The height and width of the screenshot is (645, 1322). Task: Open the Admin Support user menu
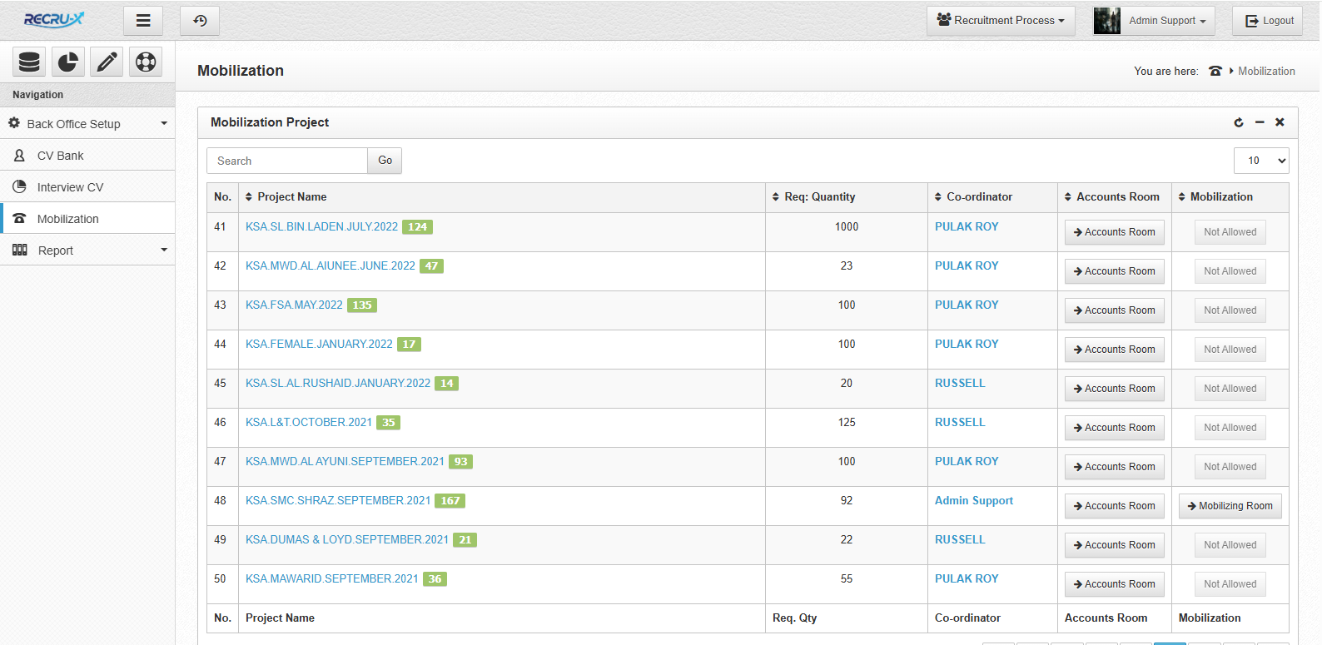click(x=1154, y=21)
